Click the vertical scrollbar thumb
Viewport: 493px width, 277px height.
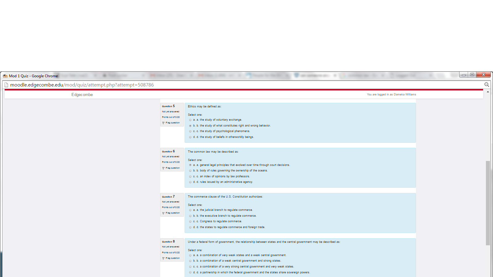[x=488, y=203]
